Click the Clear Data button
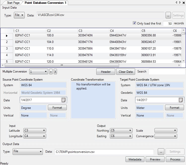Viewport: 186px width, 165px height. pos(126,72)
